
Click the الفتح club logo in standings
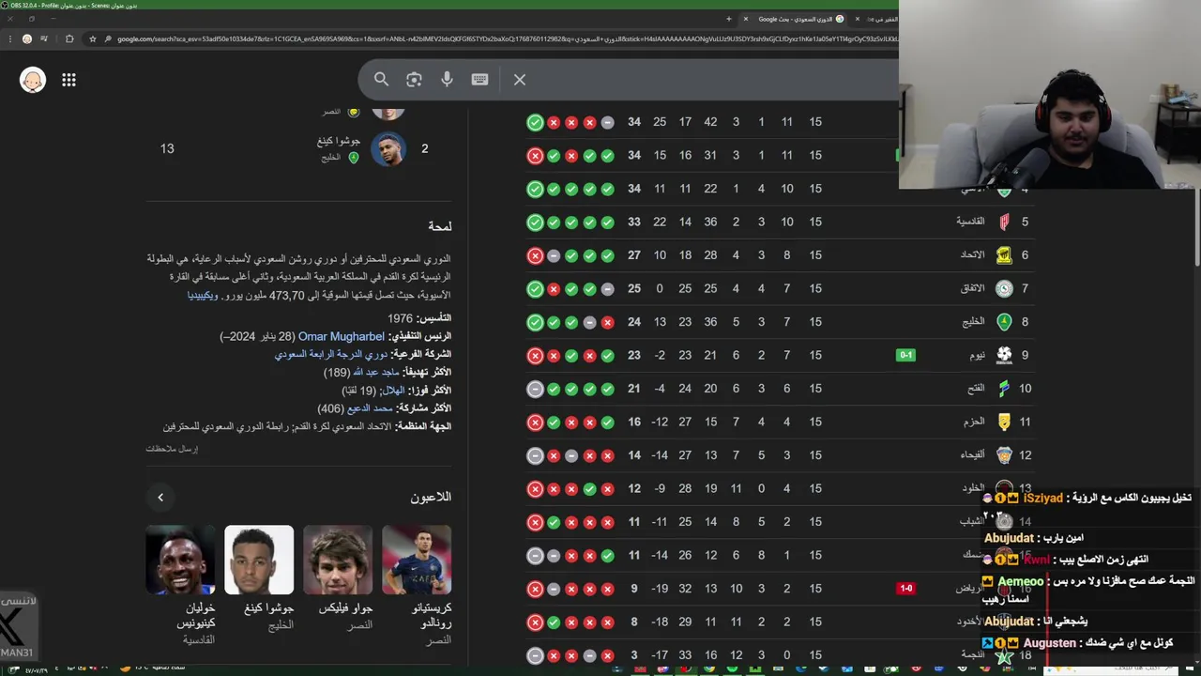[x=1004, y=389]
